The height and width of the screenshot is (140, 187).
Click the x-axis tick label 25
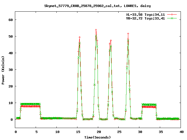point(119,132)
